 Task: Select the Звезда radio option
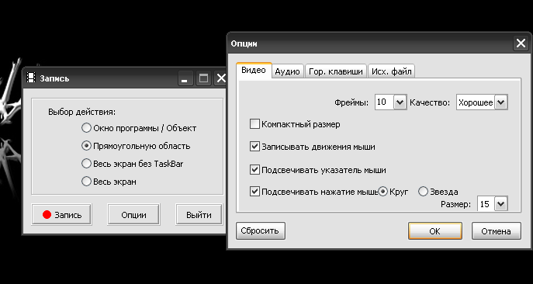(x=438, y=192)
